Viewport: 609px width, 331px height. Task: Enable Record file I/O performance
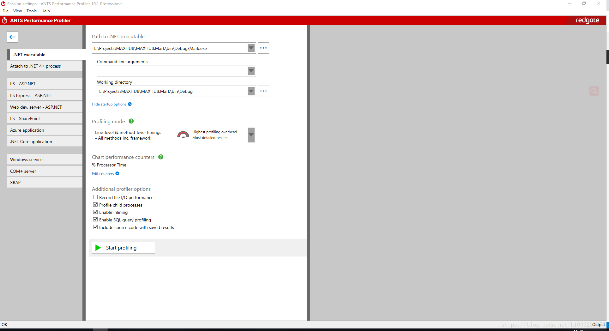[95, 197]
